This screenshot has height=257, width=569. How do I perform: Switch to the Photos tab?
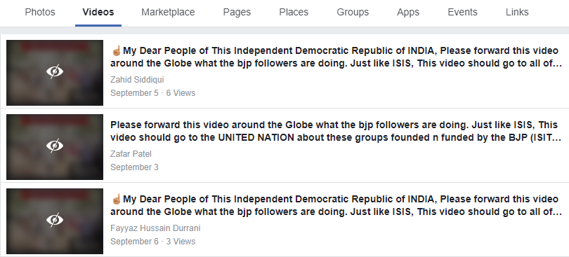(40, 13)
